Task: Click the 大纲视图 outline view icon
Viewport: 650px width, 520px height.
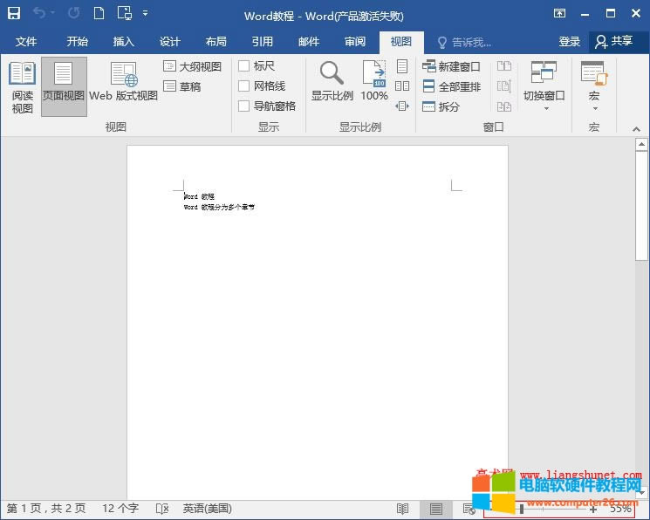Action: (x=170, y=66)
